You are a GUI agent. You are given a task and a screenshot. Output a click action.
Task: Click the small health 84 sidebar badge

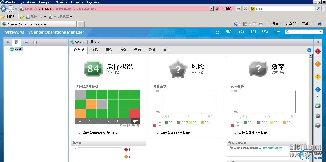point(318,106)
